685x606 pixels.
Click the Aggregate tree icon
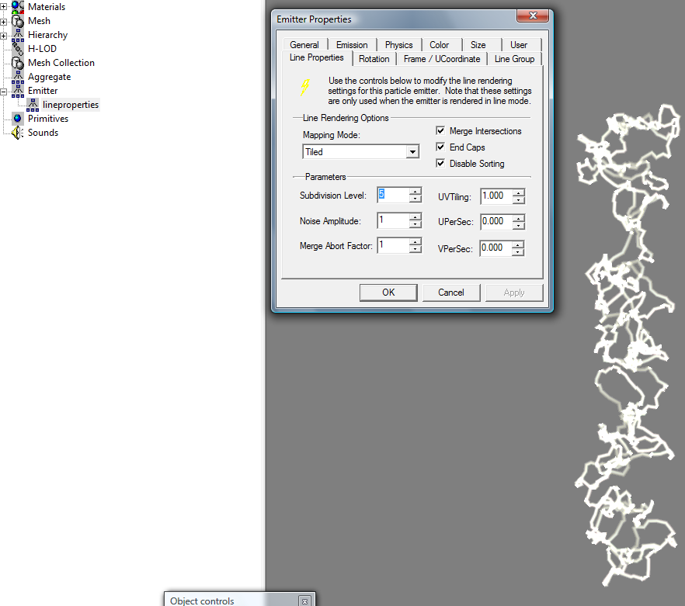click(x=17, y=77)
